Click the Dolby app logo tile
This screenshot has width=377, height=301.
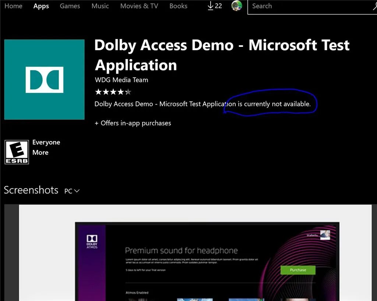coord(45,80)
